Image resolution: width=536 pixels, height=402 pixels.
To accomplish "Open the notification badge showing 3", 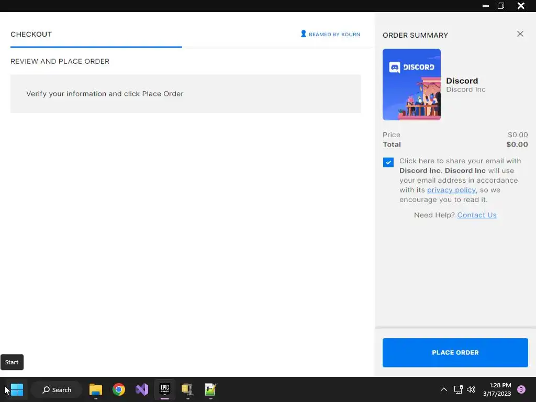I will (x=521, y=389).
